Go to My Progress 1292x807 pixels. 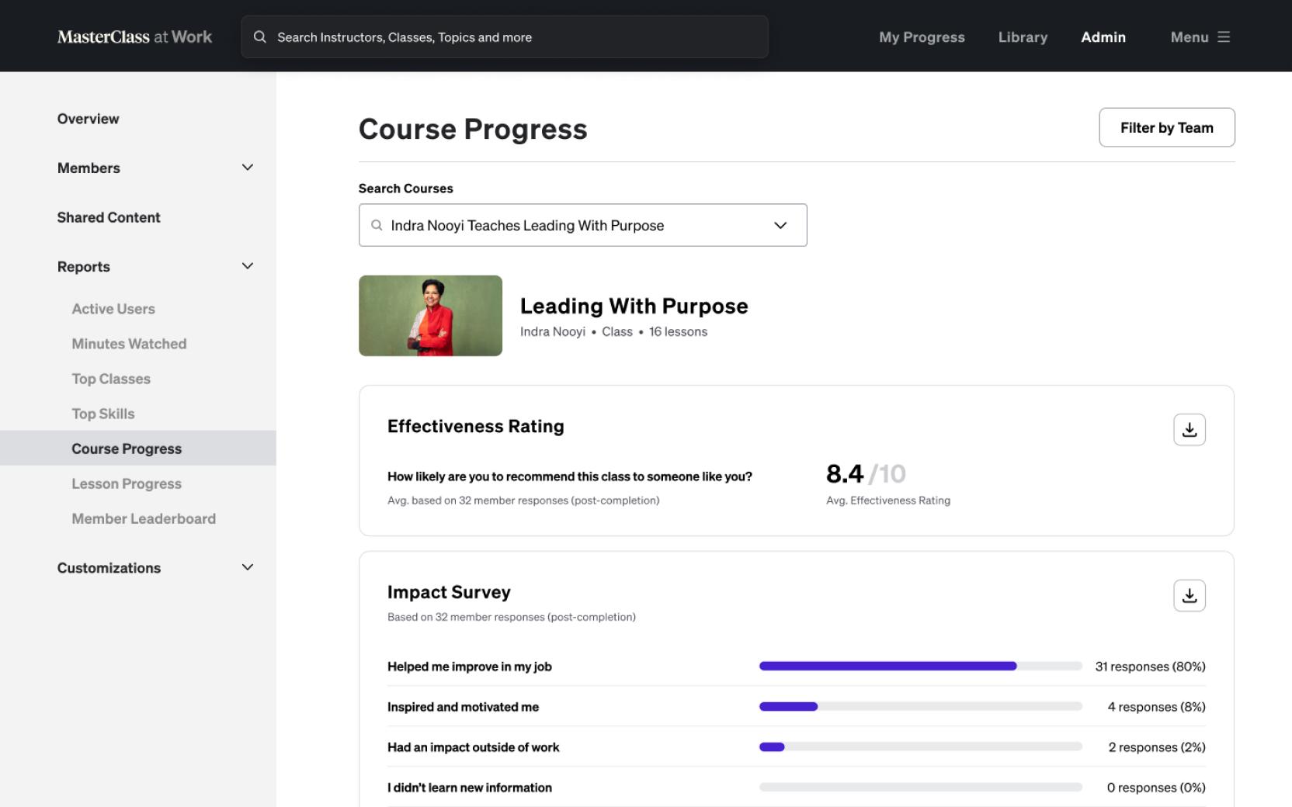[922, 37]
